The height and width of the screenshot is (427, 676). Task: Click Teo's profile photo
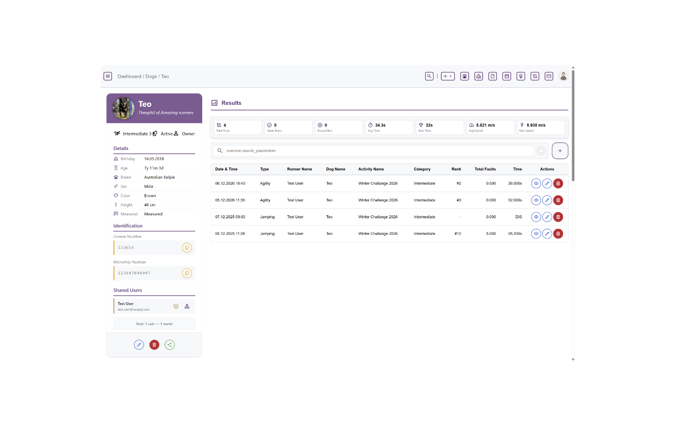(123, 108)
